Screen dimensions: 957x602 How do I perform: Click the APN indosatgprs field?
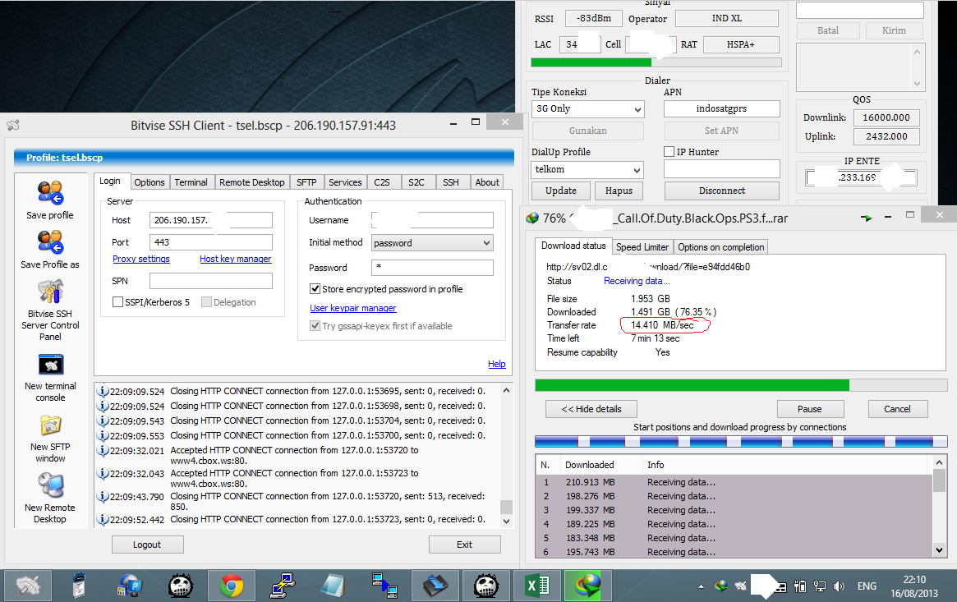pyautogui.click(x=722, y=108)
